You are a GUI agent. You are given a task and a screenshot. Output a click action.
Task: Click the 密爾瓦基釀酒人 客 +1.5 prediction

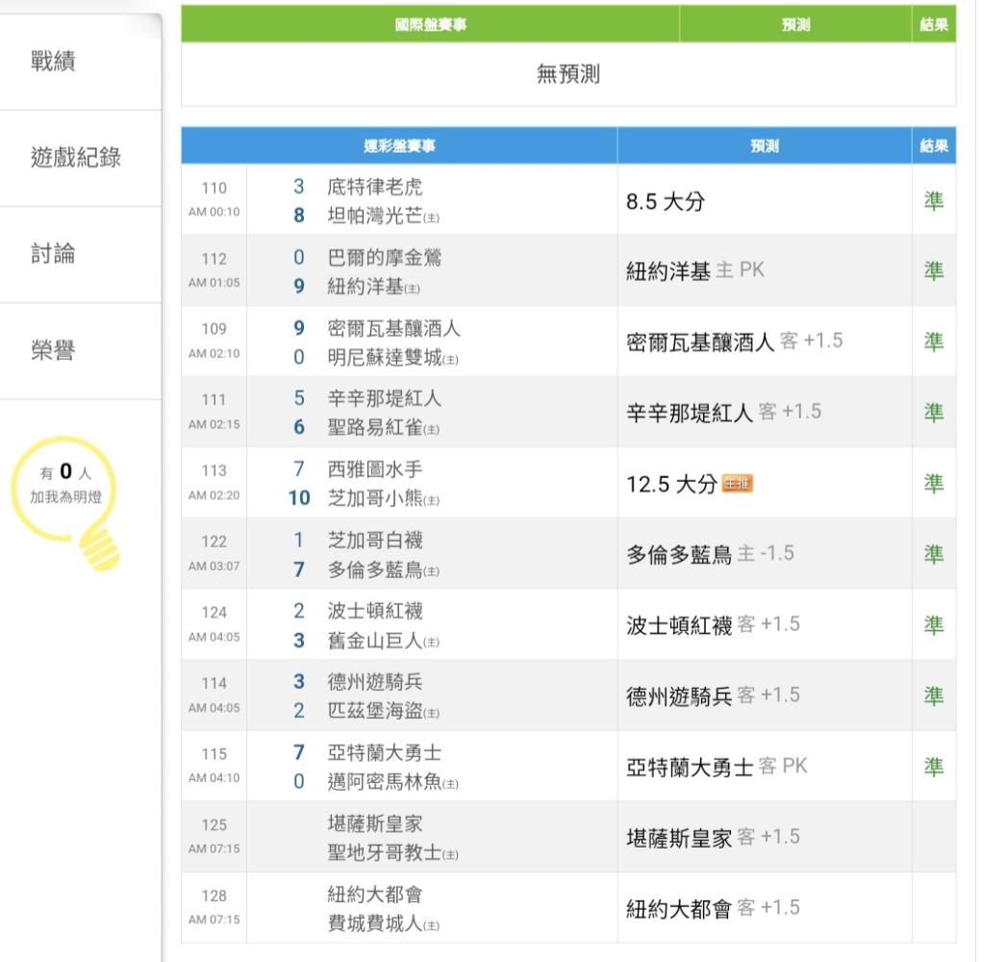(x=735, y=342)
